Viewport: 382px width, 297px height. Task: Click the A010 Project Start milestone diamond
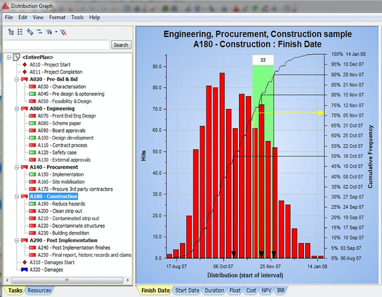pyautogui.click(x=25, y=64)
